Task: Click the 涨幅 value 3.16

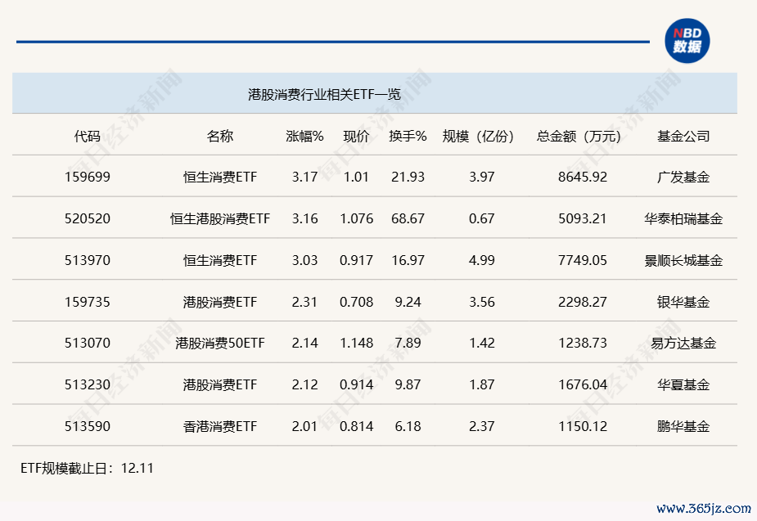Action: click(x=304, y=218)
